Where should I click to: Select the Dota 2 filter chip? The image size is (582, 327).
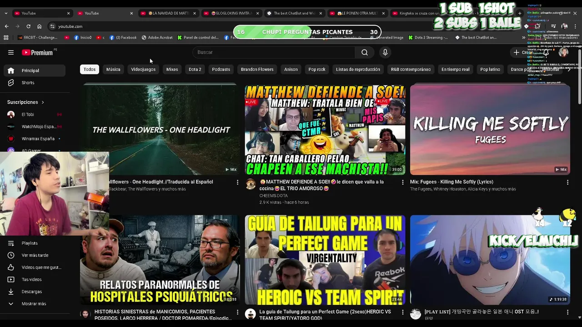(195, 69)
